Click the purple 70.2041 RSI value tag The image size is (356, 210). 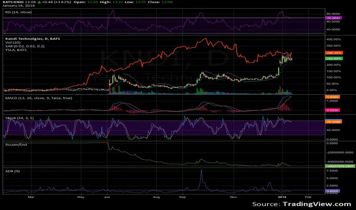click(x=333, y=18)
